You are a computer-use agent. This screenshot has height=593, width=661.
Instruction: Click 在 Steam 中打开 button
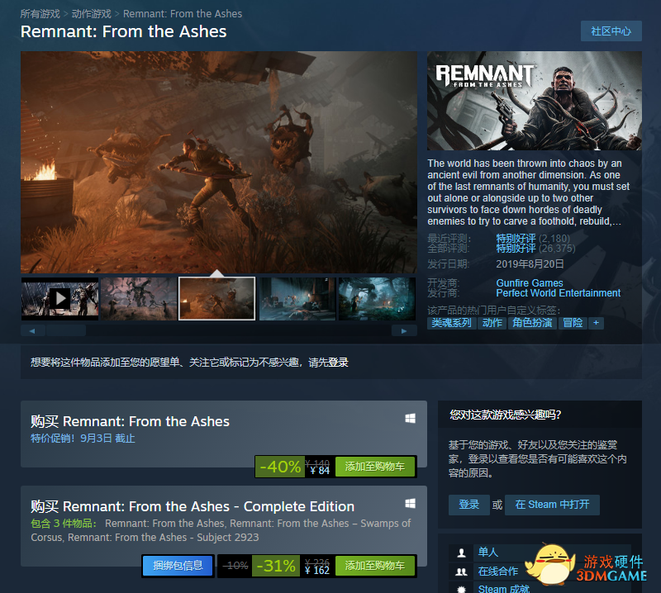[552, 505]
